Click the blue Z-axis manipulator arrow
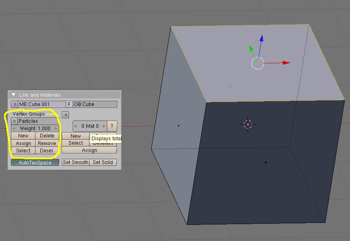The image size is (350, 241). click(x=261, y=38)
